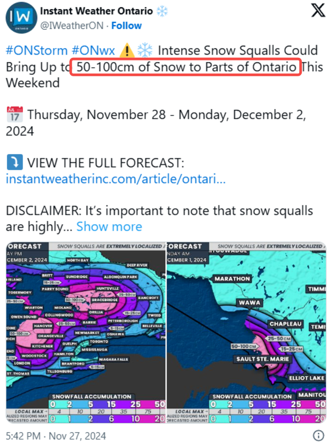The height and width of the screenshot is (446, 333).
Task: Click the Instant Weather Ontario display name
Action: tap(97, 11)
